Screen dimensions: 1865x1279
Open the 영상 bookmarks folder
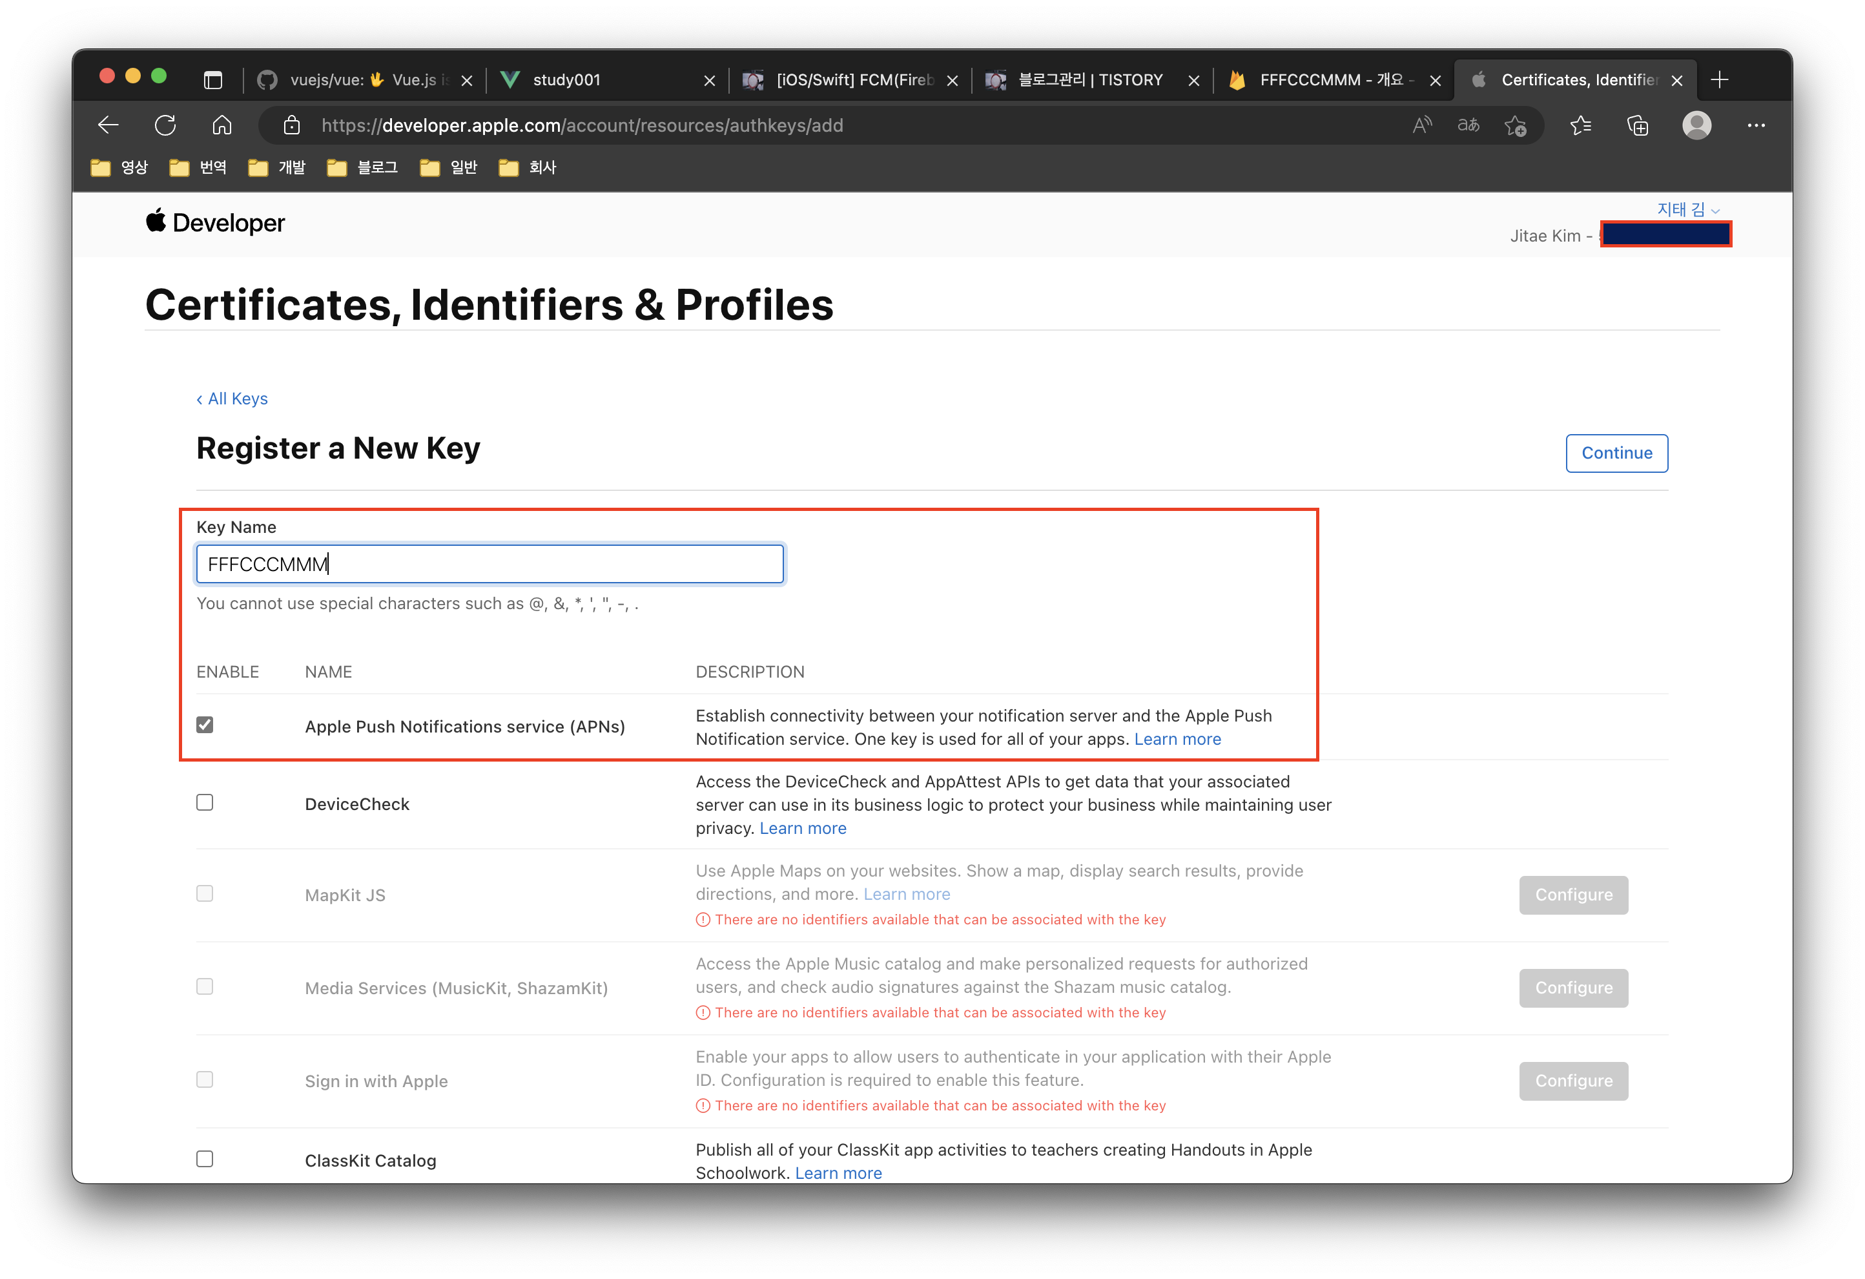(119, 167)
